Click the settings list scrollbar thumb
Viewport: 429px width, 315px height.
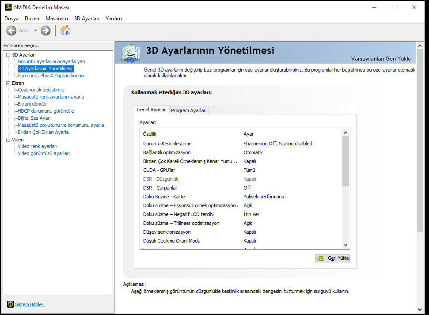point(345,161)
